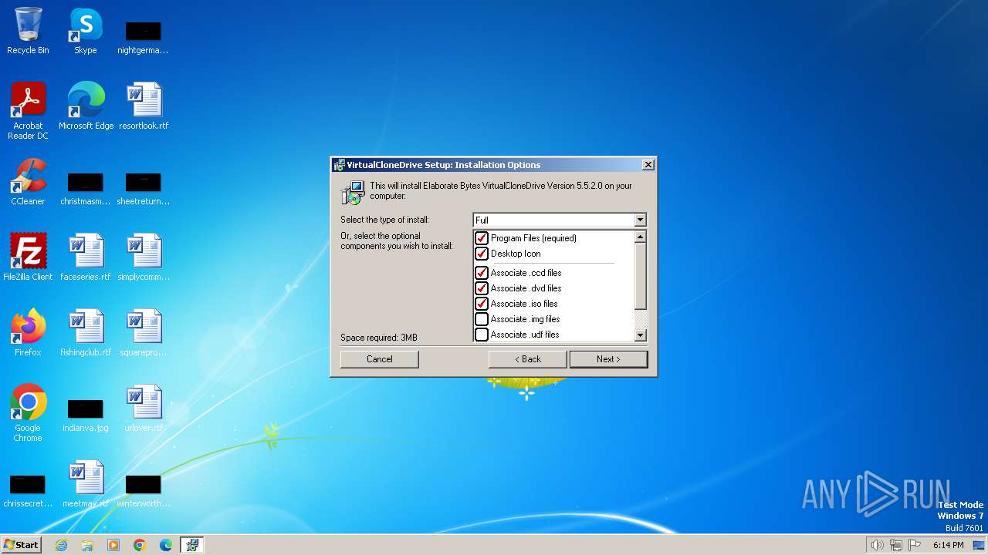Select chrissecret desktop file

tap(28, 490)
